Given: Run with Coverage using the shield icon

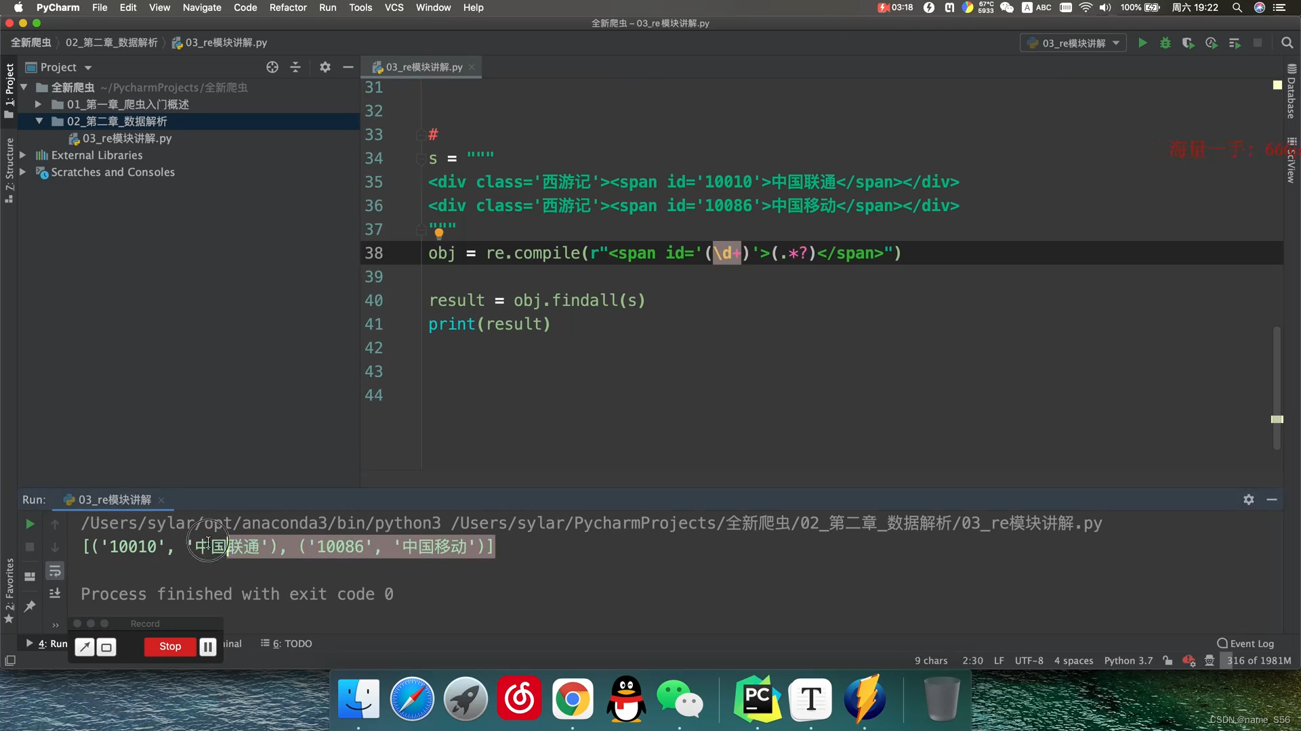Looking at the screenshot, I should point(1188,43).
